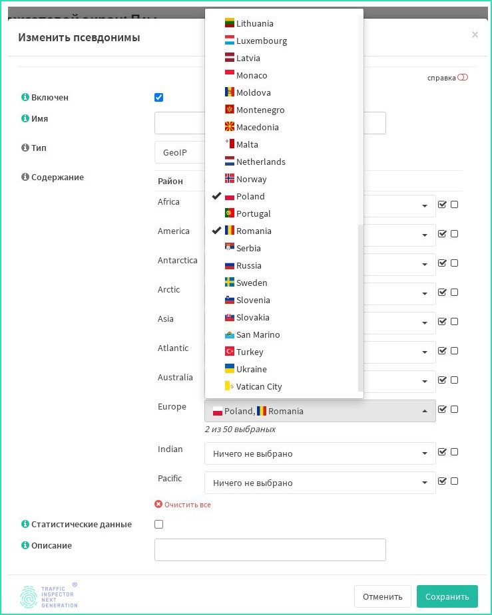Click the Traffic Inspector Next Generation logo
The width and height of the screenshot is (492, 615).
coord(49,596)
